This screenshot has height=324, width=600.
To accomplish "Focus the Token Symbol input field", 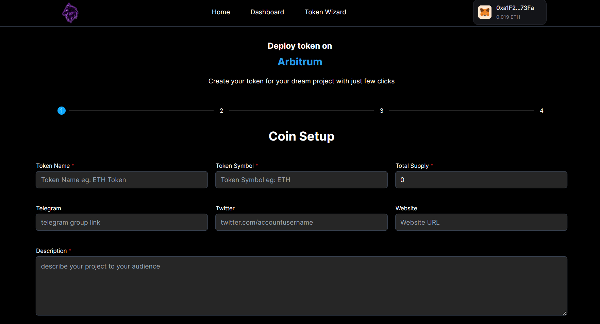I will 301,180.
